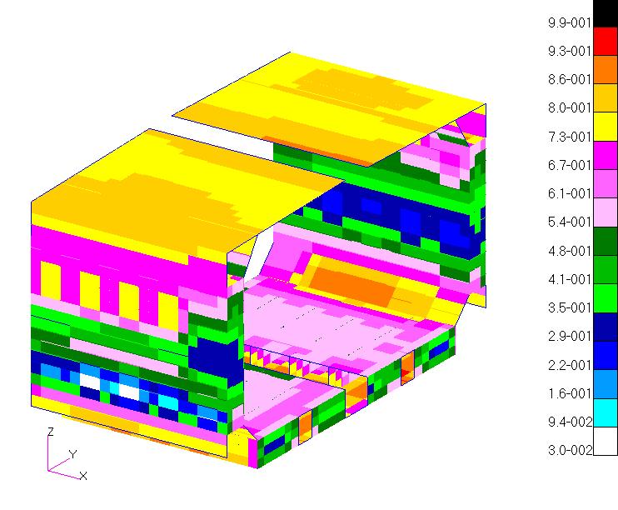Click the 9.9-001 legend value label
This screenshot has width=618, height=510.
(569, 23)
